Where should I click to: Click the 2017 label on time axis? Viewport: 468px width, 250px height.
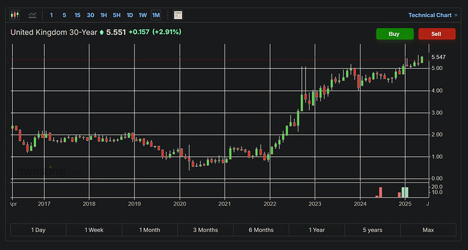point(44,204)
